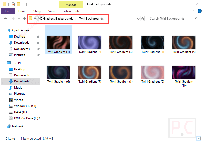The height and width of the screenshot is (142, 203).
Task: Select the Twirl Gradient (6) thumbnail
Action: click(58, 72)
